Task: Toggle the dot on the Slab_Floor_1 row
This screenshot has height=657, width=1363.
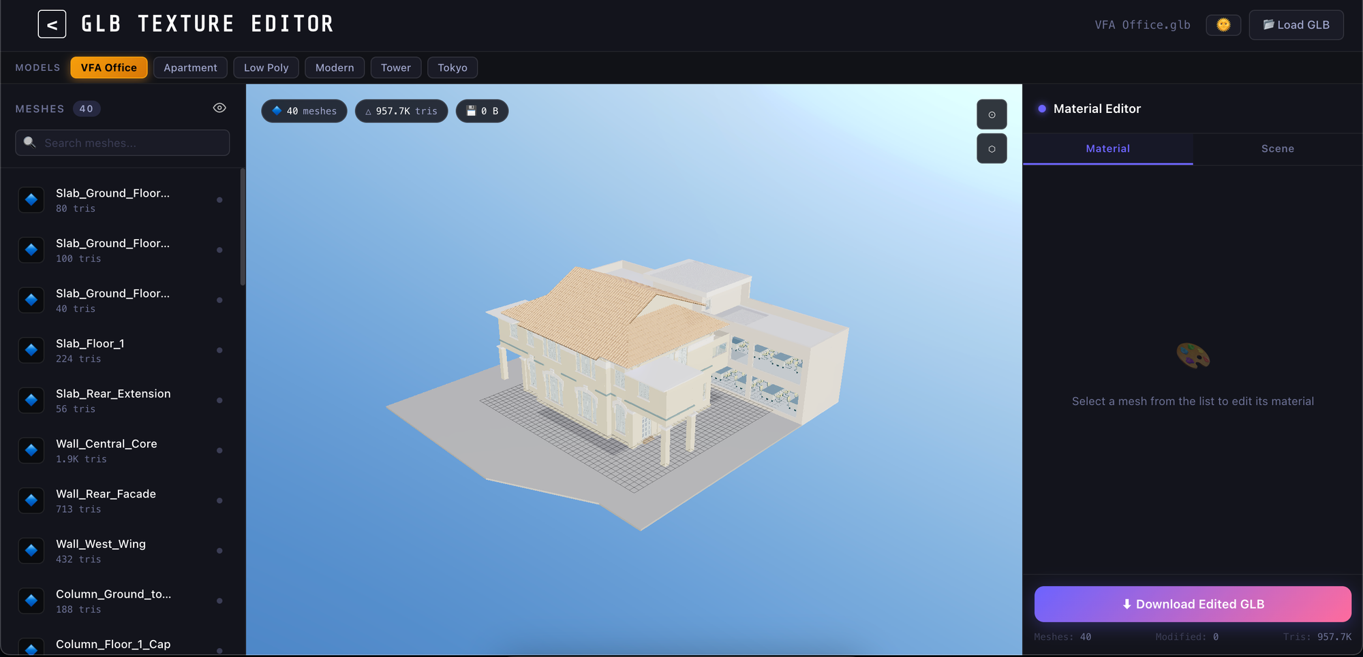Action: pos(219,350)
